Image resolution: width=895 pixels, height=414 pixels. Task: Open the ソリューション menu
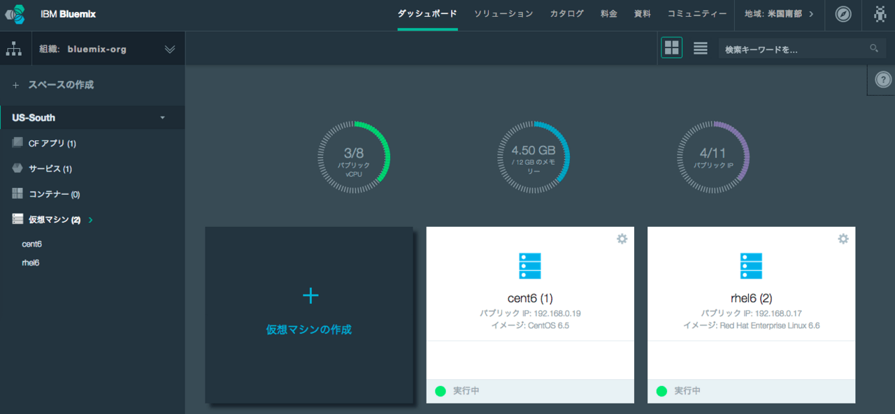coord(503,14)
